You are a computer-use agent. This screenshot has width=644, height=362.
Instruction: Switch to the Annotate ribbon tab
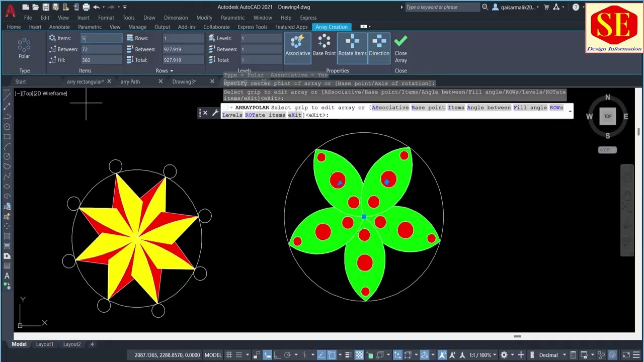pos(59,27)
